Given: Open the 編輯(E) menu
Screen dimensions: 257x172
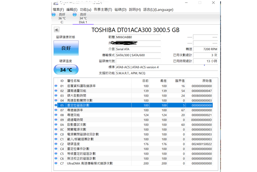Looking at the screenshot, I should (72, 10).
